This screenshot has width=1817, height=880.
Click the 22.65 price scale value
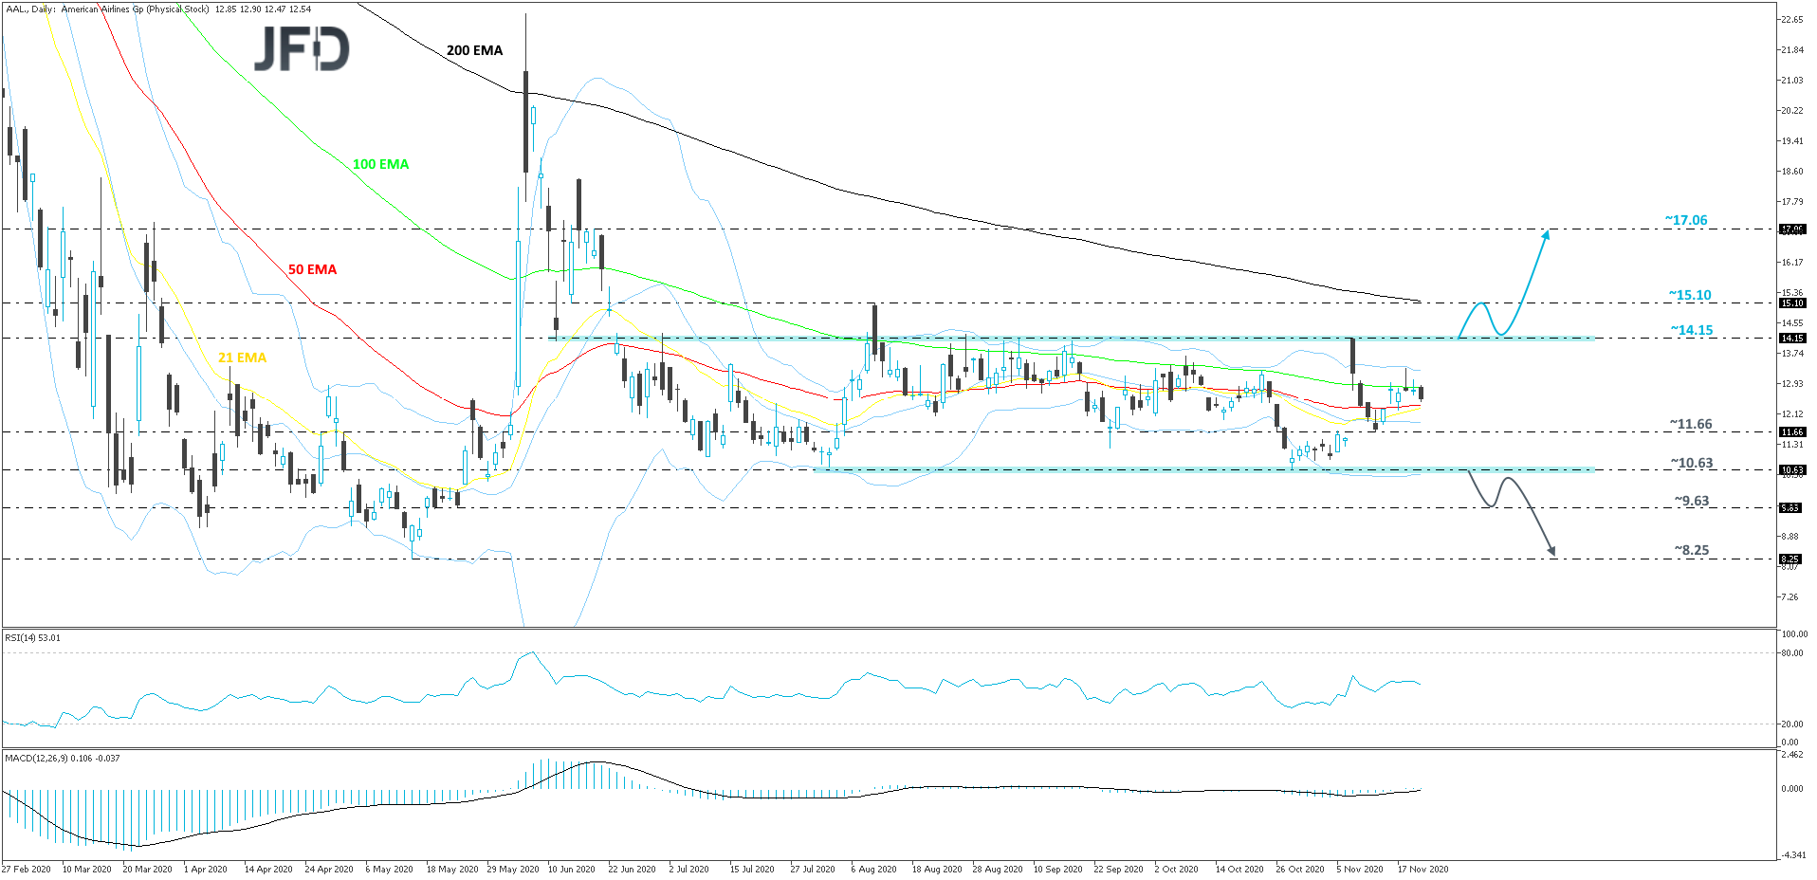1791,19
